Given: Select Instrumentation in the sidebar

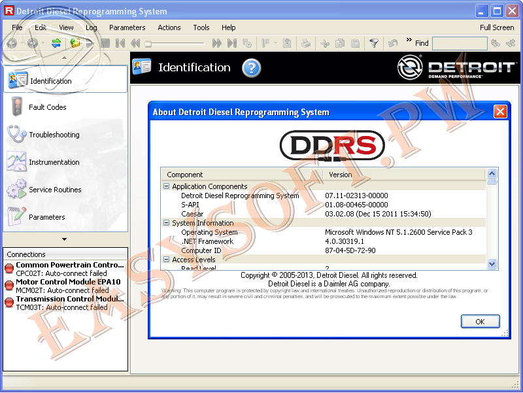Looking at the screenshot, I should (x=65, y=162).
